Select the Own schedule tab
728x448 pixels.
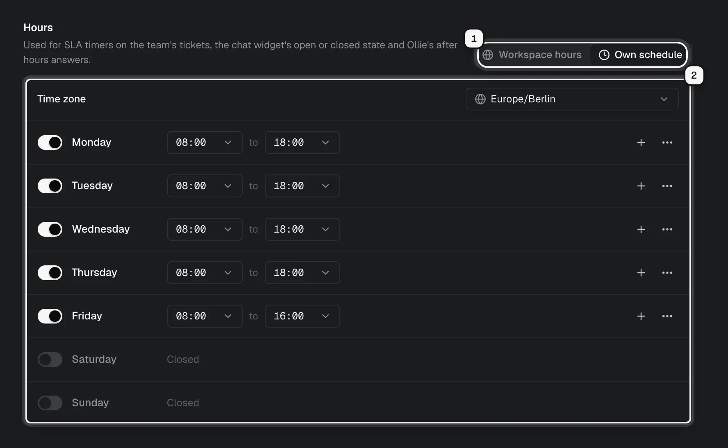[640, 55]
